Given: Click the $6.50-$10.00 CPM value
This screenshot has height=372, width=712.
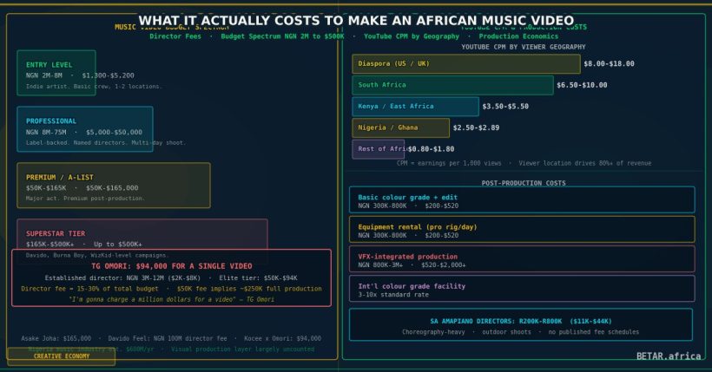Looking at the screenshot, I should 582,85.
